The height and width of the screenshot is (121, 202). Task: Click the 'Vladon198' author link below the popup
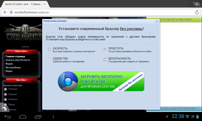[72, 110]
